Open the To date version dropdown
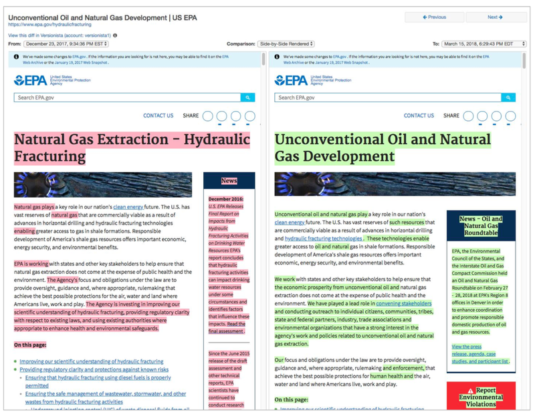The image size is (535, 418). 484,44
